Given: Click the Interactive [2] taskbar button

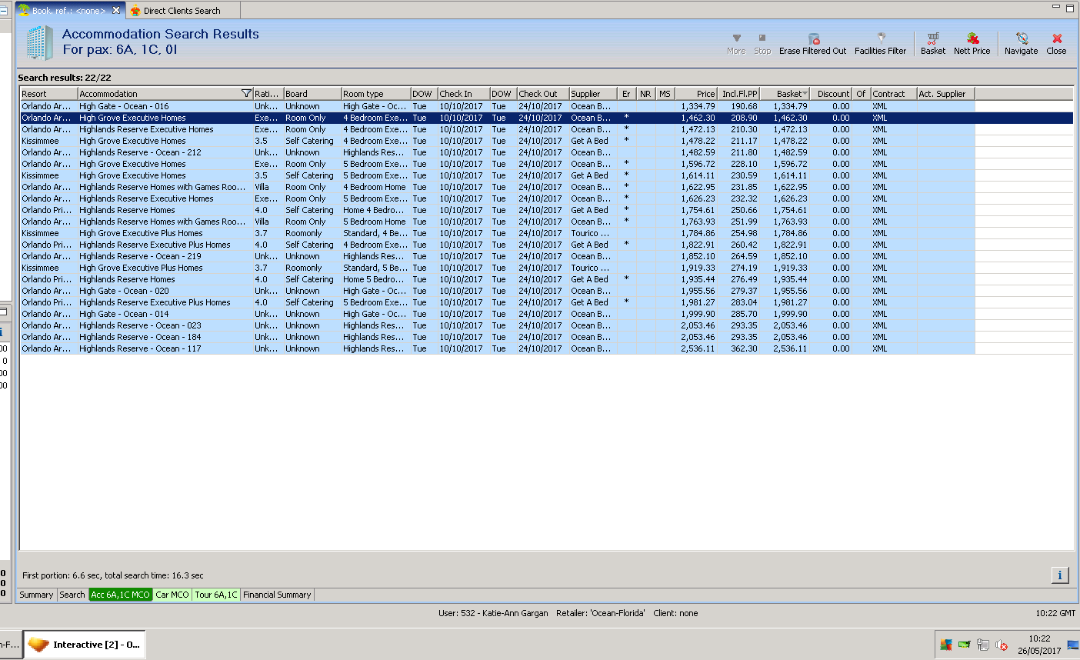Looking at the screenshot, I should coord(85,645).
